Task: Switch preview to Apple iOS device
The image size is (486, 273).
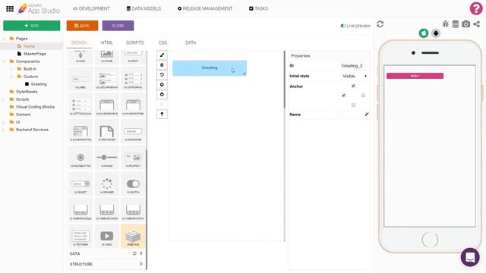Action: 424,33
